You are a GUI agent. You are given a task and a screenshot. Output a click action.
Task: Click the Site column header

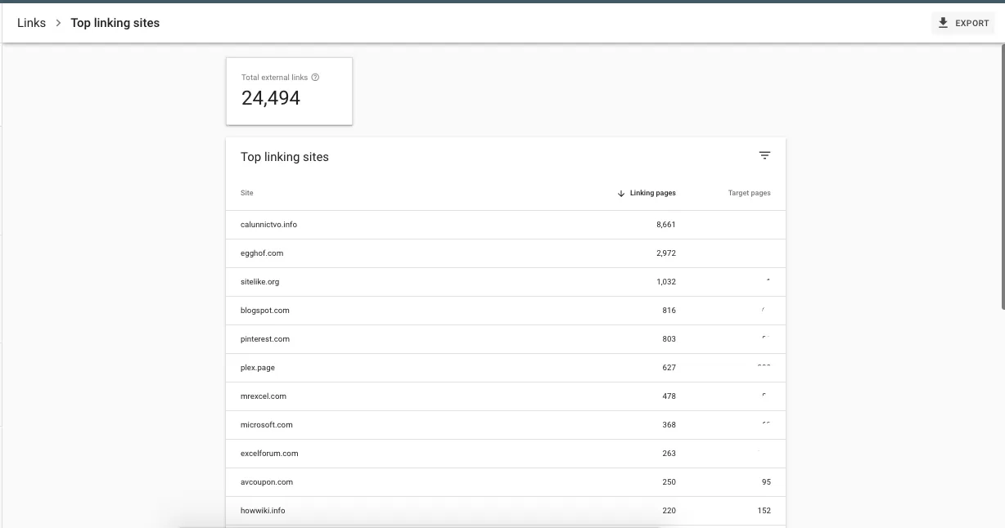(247, 194)
